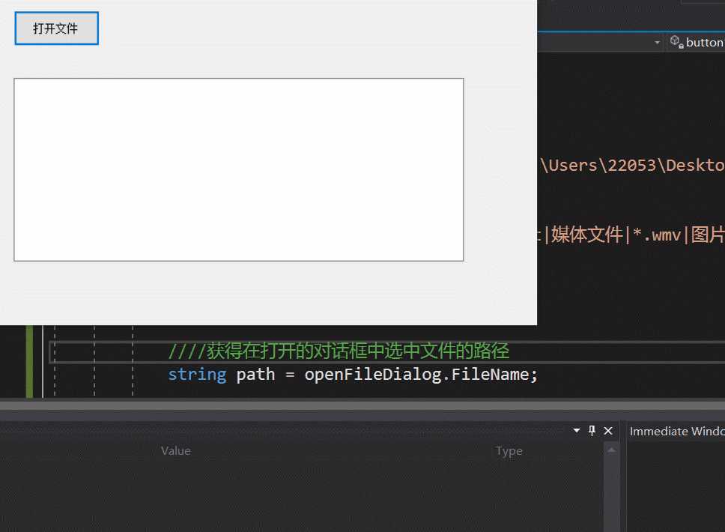Click the 打开文件 button
The height and width of the screenshot is (532, 725).
56,28
